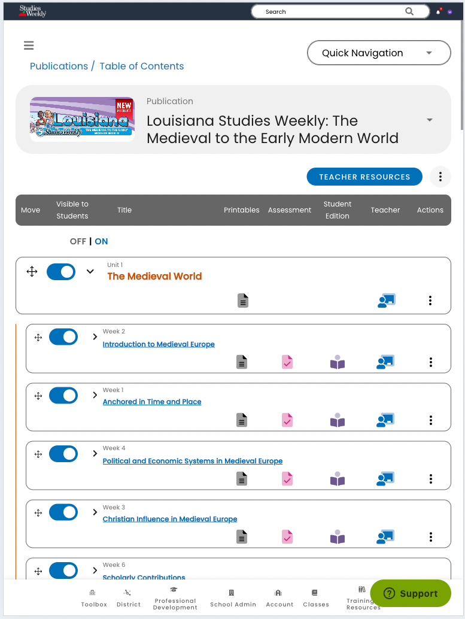The width and height of the screenshot is (465, 619).
Task: Collapse Unit 1 with its chevron
Action: pyautogui.click(x=90, y=271)
